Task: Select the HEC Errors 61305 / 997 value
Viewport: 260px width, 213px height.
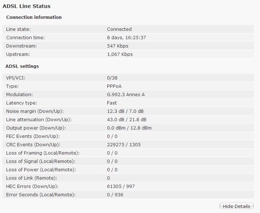Action: click(x=121, y=186)
